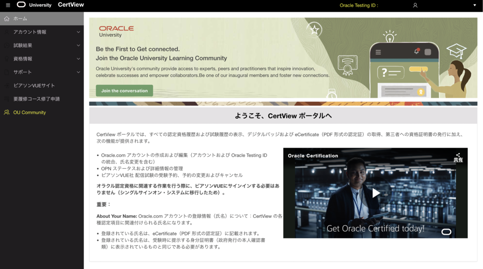Click the CertView title in header
The height and width of the screenshot is (269, 483).
pyautogui.click(x=71, y=5)
